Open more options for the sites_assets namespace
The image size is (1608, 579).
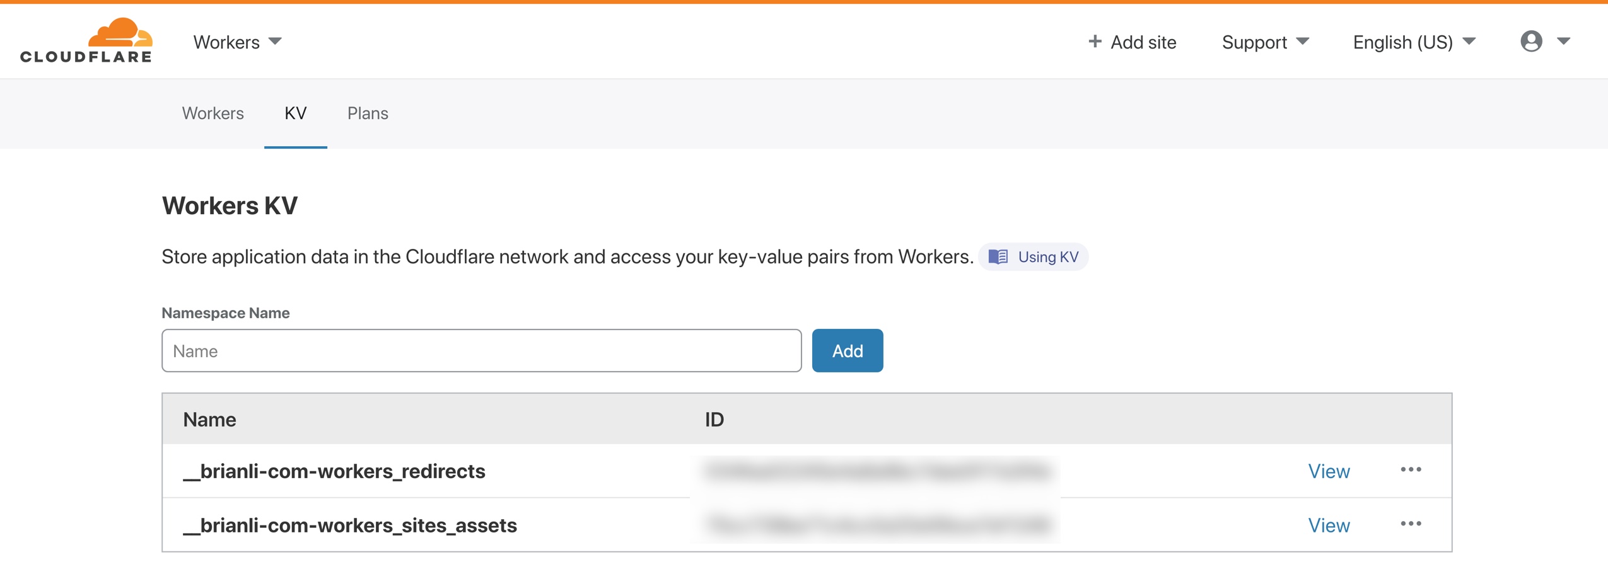click(x=1411, y=524)
